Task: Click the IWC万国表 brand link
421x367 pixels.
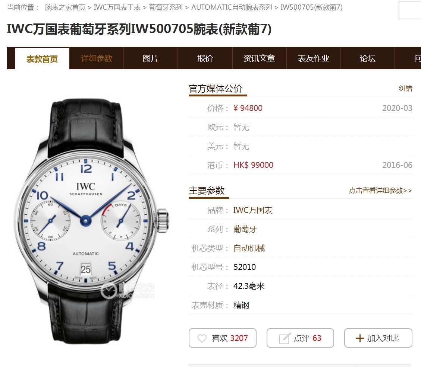Action: (253, 210)
